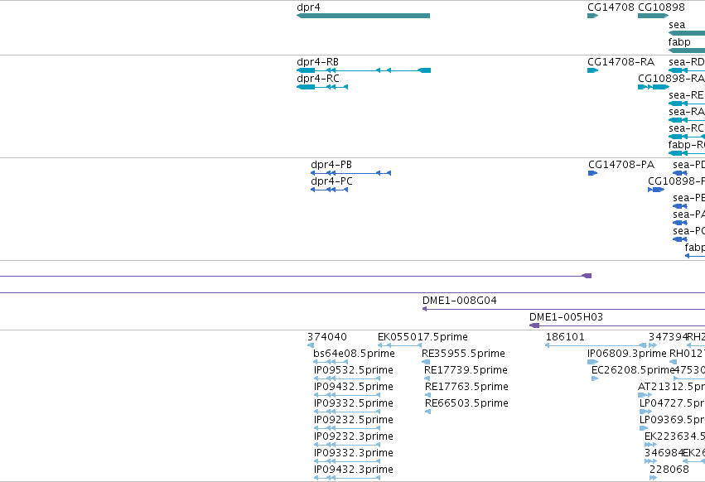The image size is (705, 482).
Task: Select the dpr4-RC transcript feature
Action: click(x=322, y=87)
